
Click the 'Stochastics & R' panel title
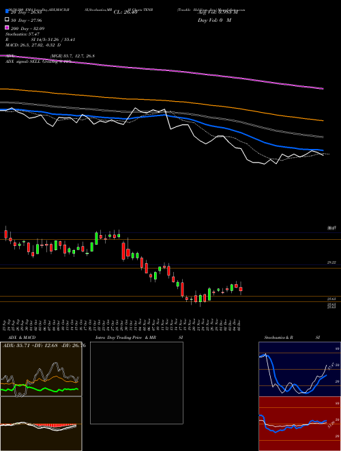coord(278,338)
